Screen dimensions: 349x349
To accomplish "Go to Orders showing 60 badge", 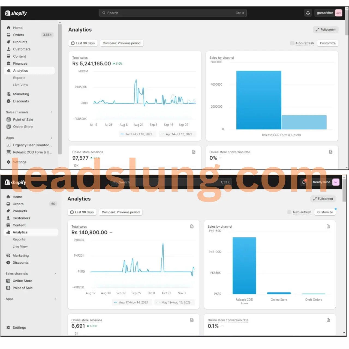I will tap(18, 204).
